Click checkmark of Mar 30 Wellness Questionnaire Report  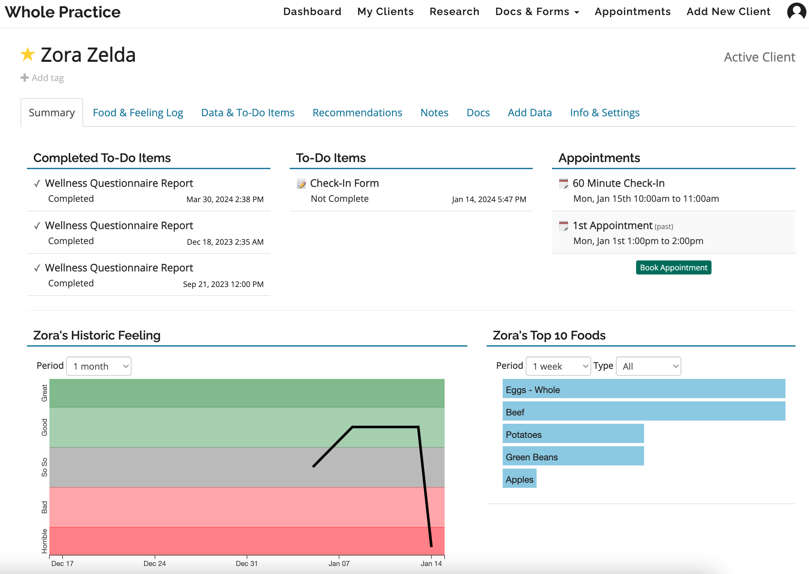click(37, 184)
